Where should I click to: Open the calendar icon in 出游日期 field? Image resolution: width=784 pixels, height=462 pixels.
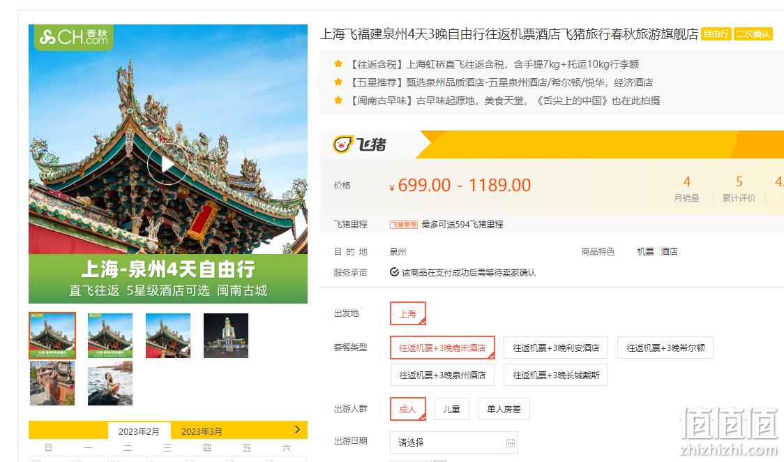(x=510, y=442)
